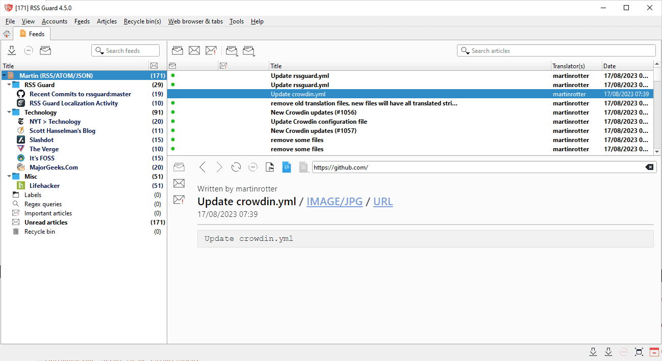Toggle read status of the first Update rssguard.yml article
Screen dimensions: 662x361
(173, 75)
